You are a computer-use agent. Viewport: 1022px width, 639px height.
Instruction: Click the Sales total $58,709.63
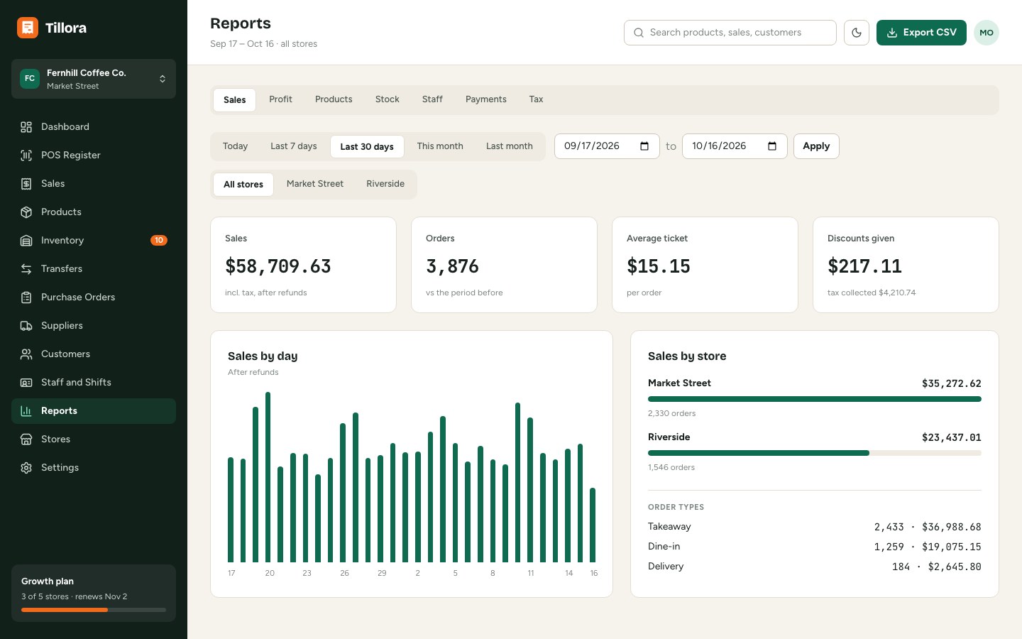point(278,266)
